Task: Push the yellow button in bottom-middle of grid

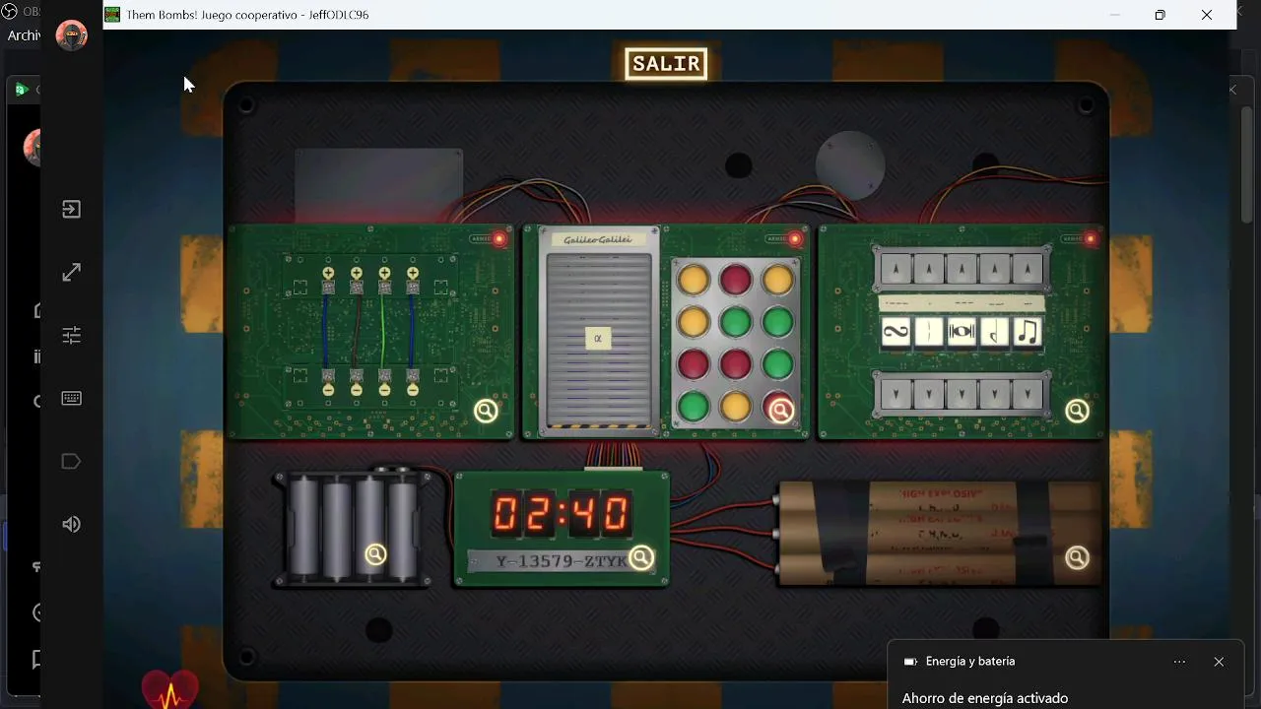Action: [x=736, y=406]
